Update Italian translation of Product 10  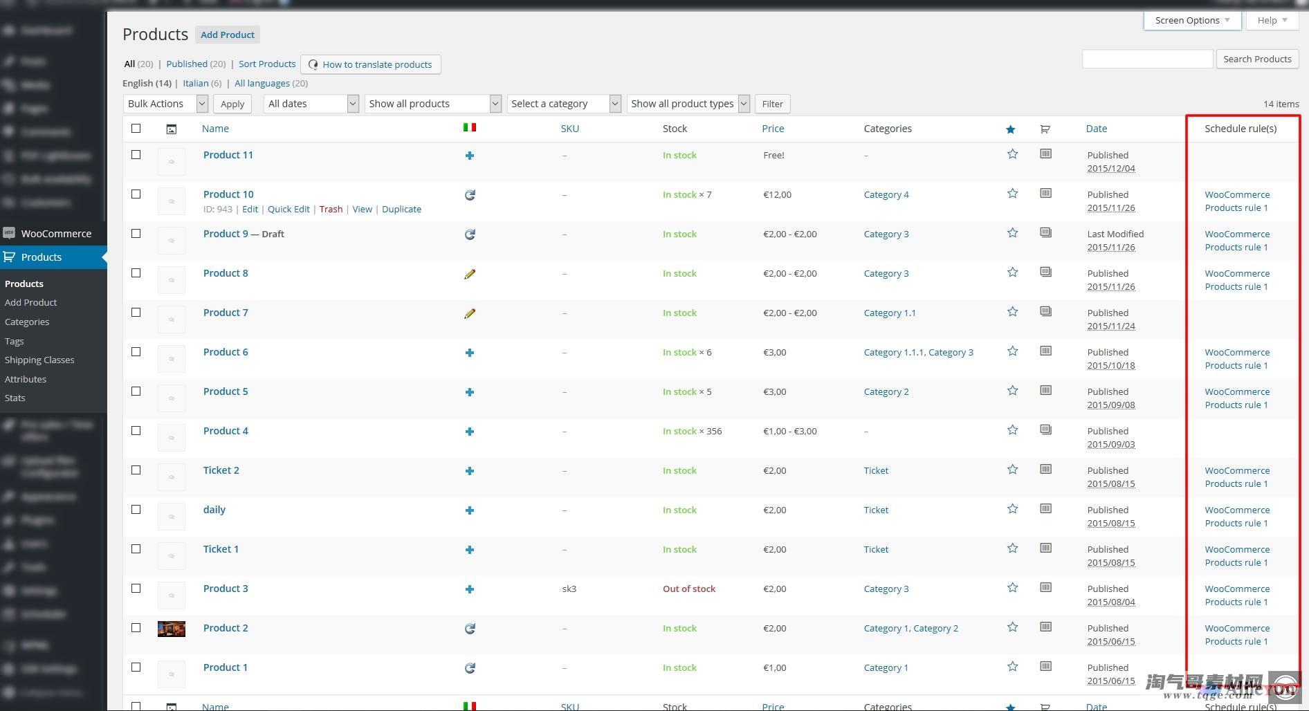pyautogui.click(x=470, y=195)
